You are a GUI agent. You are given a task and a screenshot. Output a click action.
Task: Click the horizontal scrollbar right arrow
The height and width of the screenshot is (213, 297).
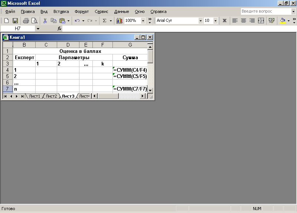(143, 96)
